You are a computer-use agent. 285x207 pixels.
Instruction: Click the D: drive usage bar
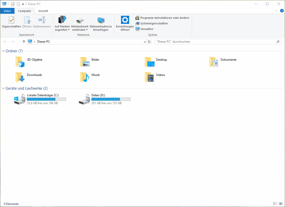point(111,99)
